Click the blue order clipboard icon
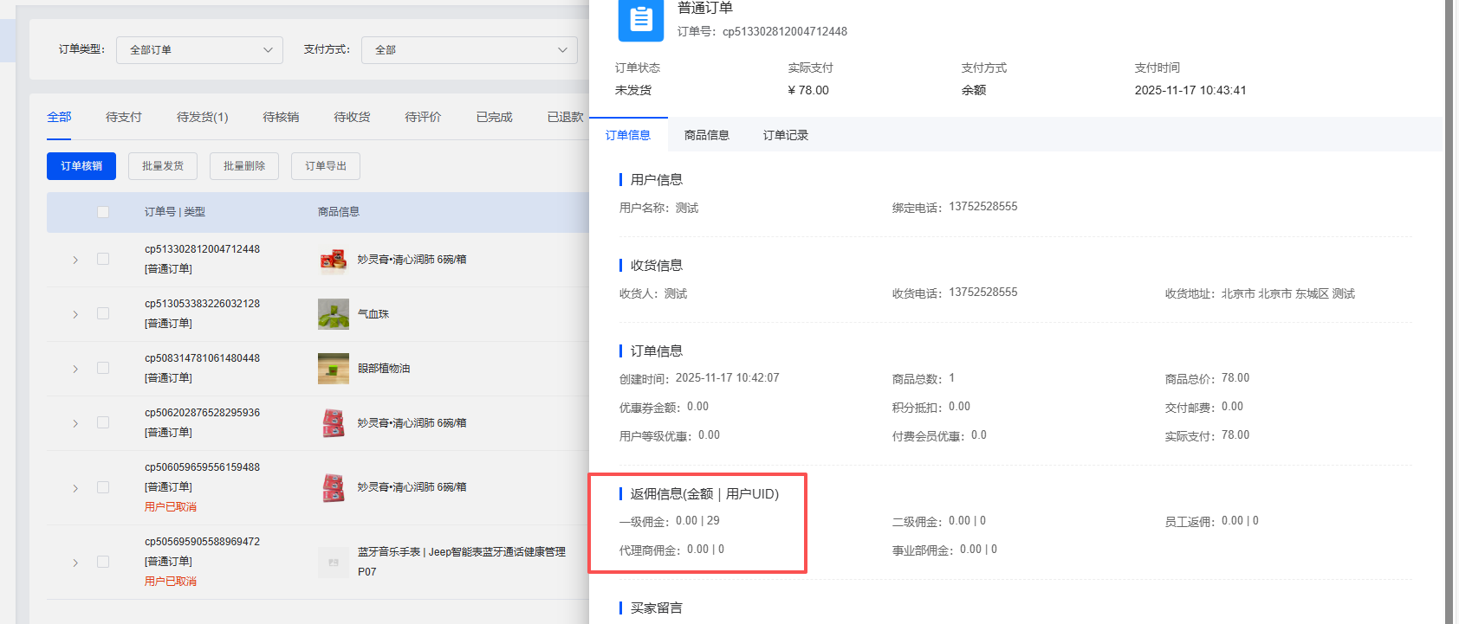Viewport: 1459px width, 624px height. tap(640, 19)
